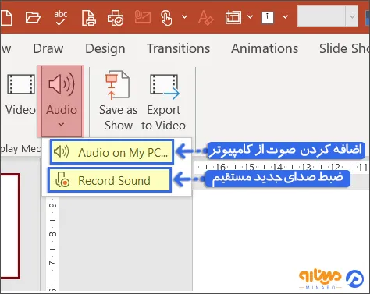Viewport: 370px width, 294px height.
Task: Click the clear formatting letter A eraser icon
Action: click(x=205, y=18)
